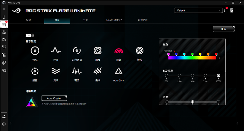The width and height of the screenshot is (244, 131).
Task: Open the Tools wrench icon in sidebar
Action: pos(4,55)
